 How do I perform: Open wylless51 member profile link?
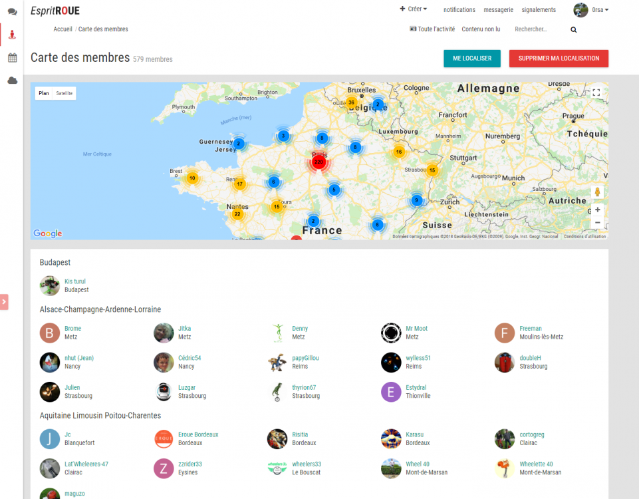tap(418, 358)
